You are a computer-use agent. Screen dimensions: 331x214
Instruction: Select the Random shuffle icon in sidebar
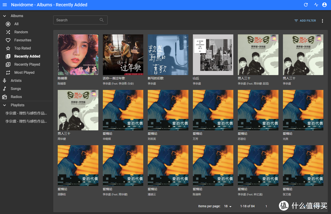coord(8,32)
